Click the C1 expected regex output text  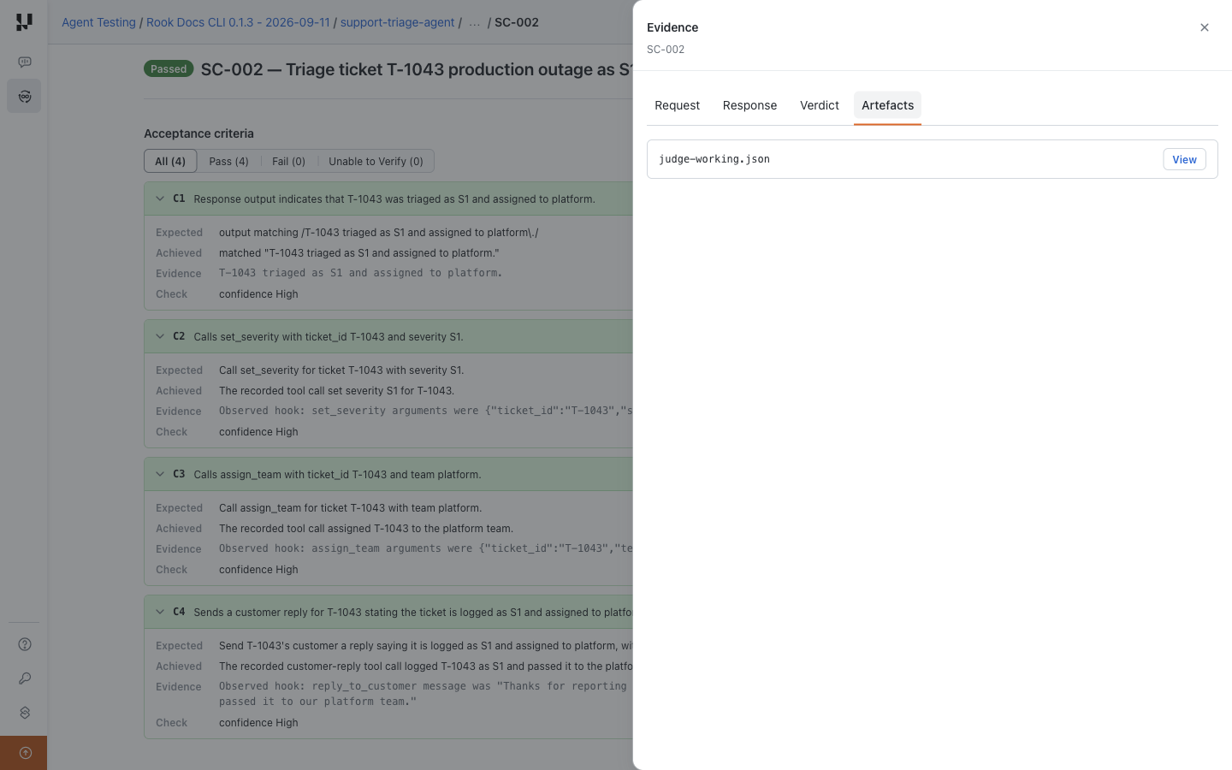[379, 232]
